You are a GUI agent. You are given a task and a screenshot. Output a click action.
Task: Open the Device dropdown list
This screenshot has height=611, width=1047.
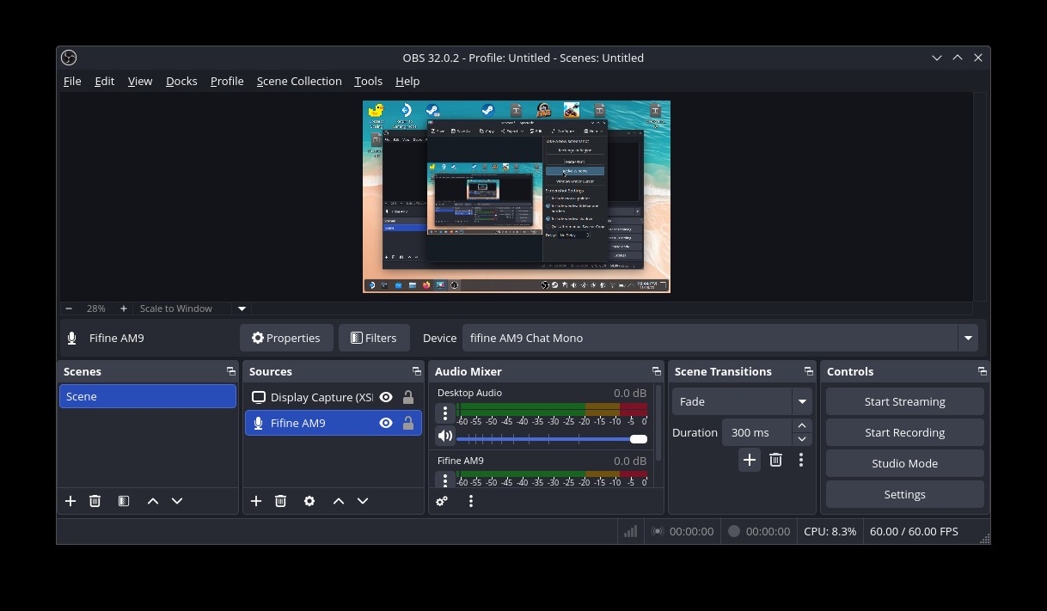(968, 338)
